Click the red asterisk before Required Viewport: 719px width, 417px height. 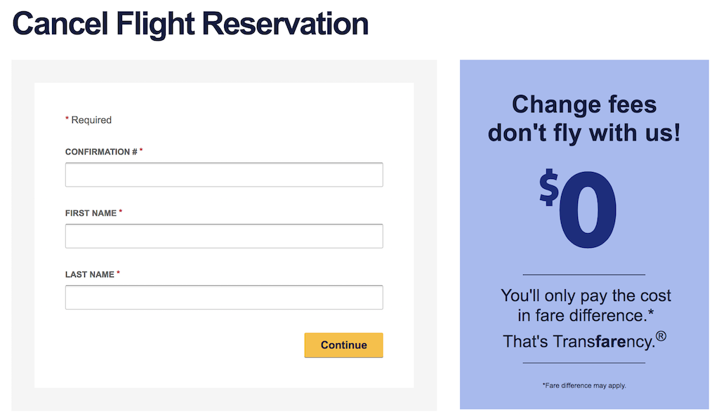coord(67,120)
